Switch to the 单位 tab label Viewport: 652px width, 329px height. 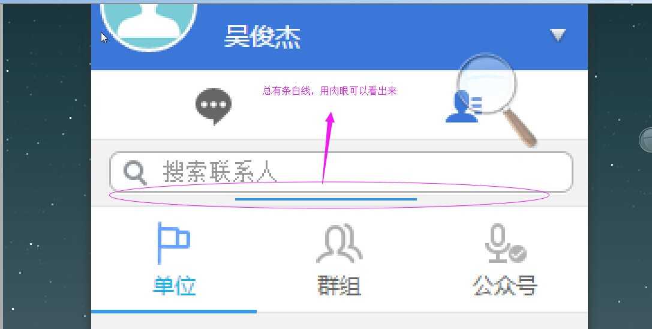click(174, 286)
